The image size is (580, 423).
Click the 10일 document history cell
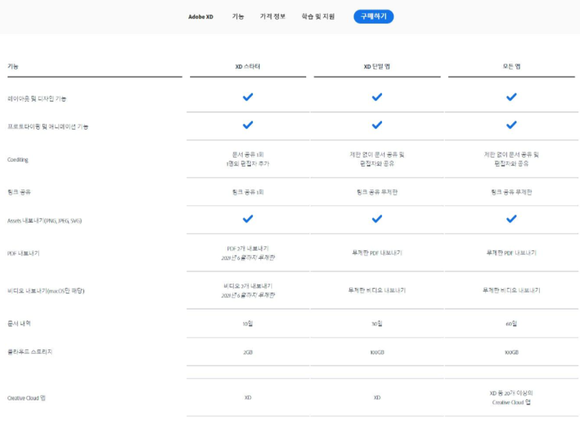click(248, 324)
